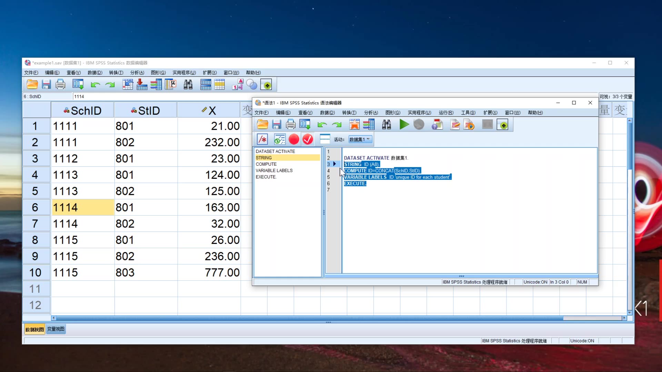The height and width of the screenshot is (372, 662).
Task: Open active dataset 数据集1 dropdown
Action: pyautogui.click(x=360, y=139)
